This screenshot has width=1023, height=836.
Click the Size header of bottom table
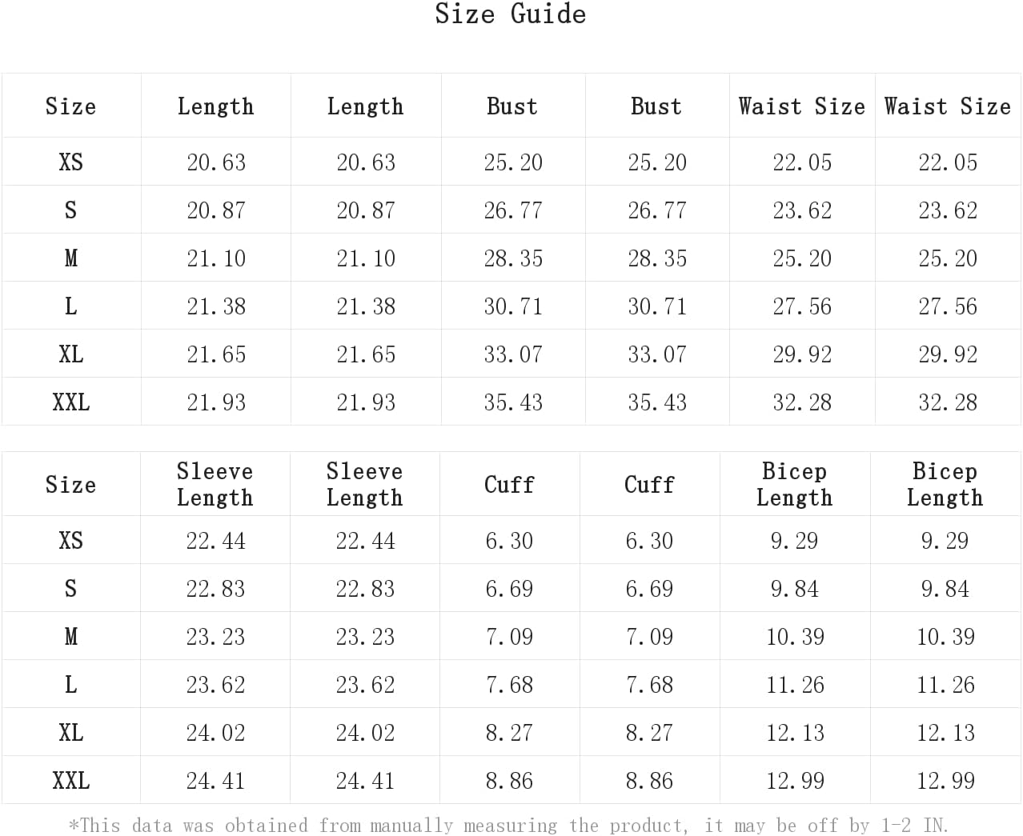[70, 485]
